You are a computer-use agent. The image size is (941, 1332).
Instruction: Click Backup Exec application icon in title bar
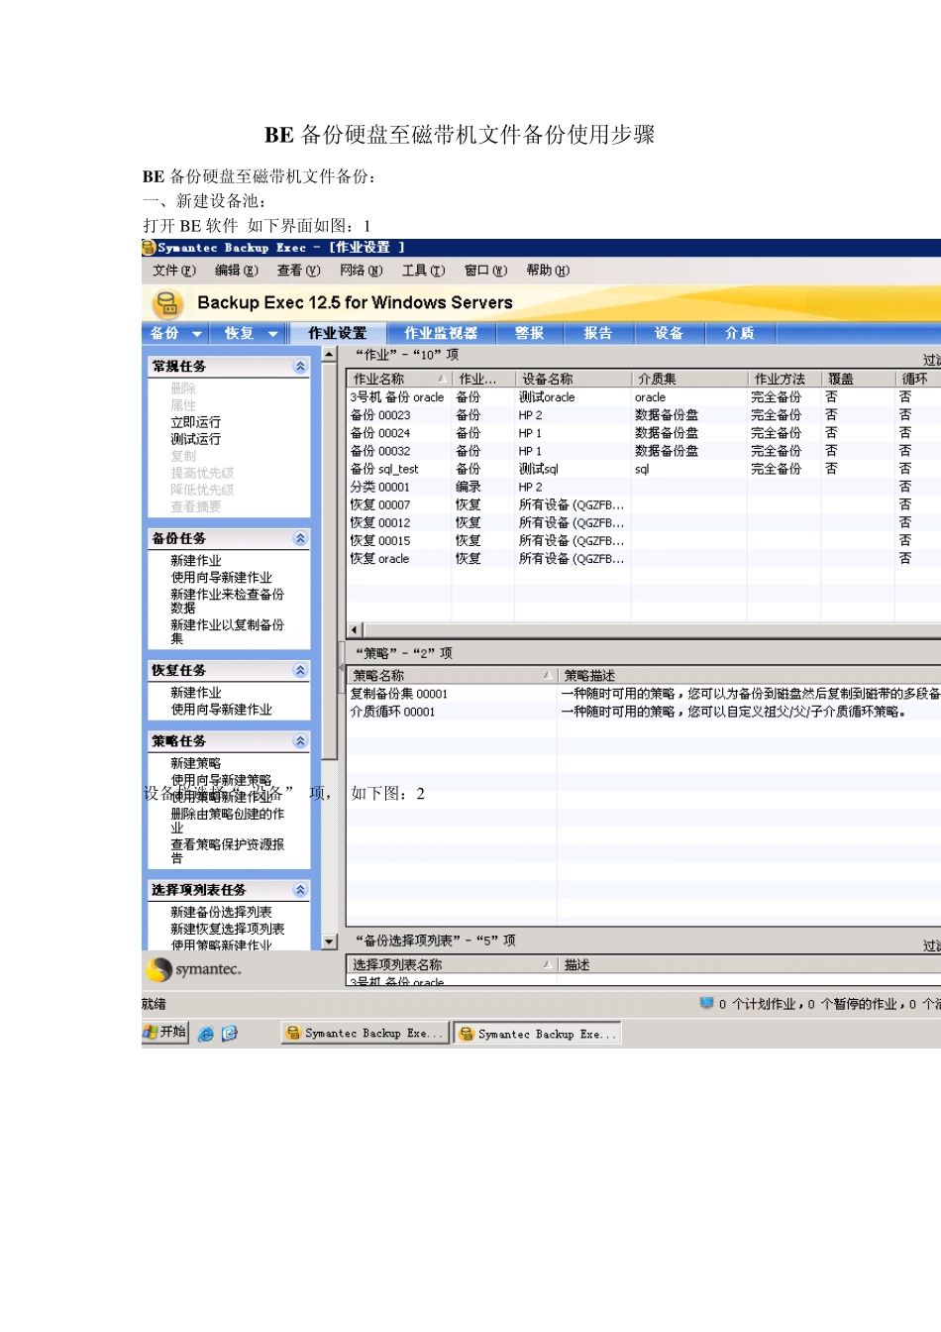pos(149,248)
